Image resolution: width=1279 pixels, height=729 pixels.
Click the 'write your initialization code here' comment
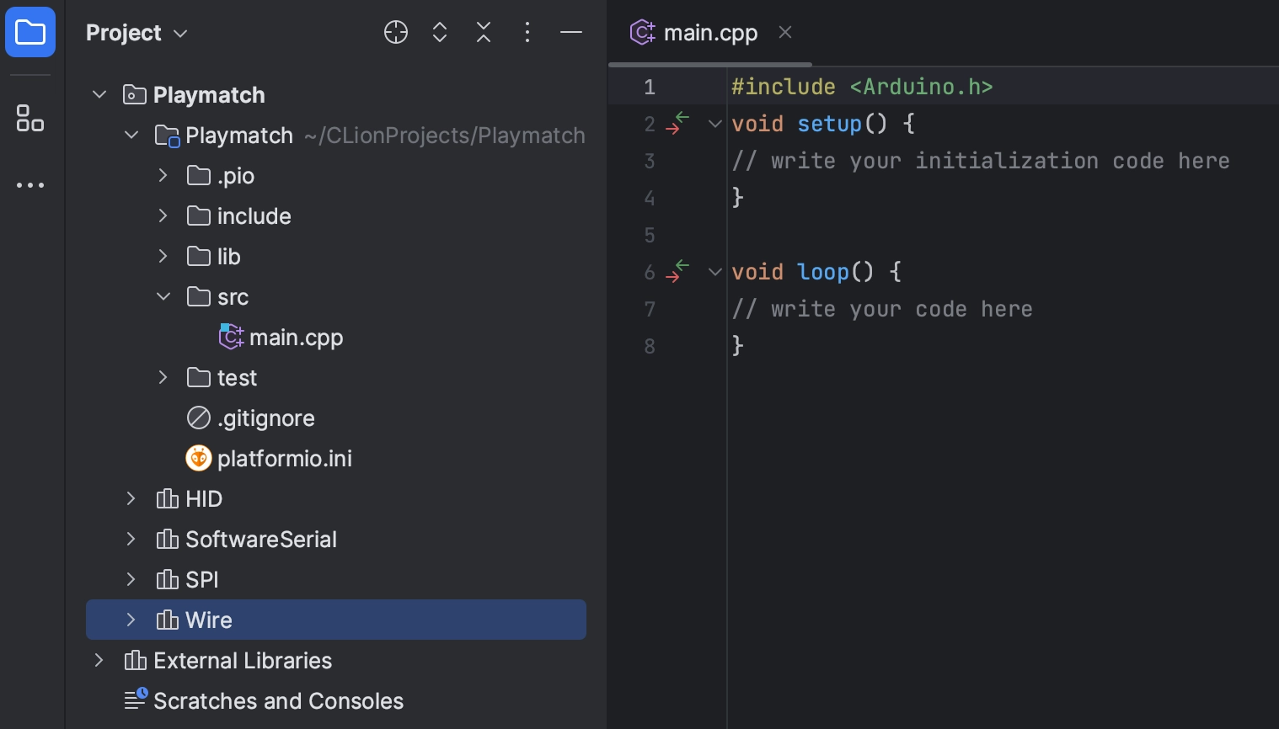tap(981, 161)
